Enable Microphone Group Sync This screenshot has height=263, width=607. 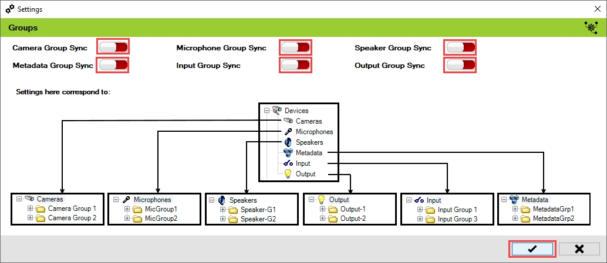click(x=295, y=47)
